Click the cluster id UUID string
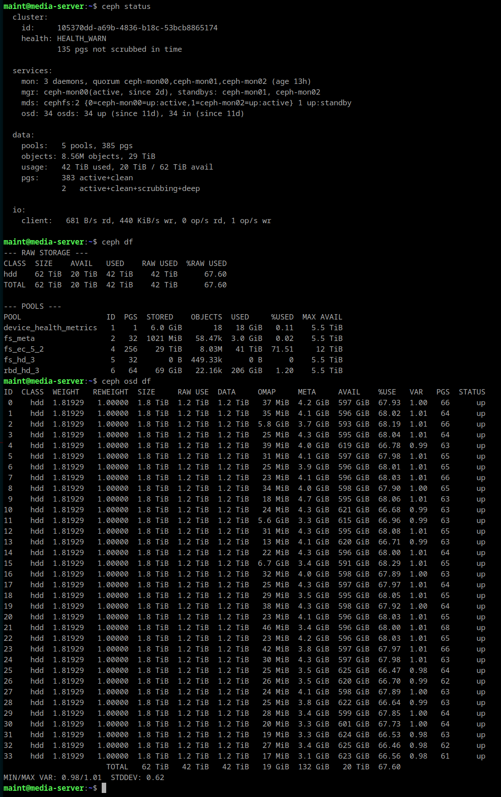501x797 pixels. (x=137, y=28)
